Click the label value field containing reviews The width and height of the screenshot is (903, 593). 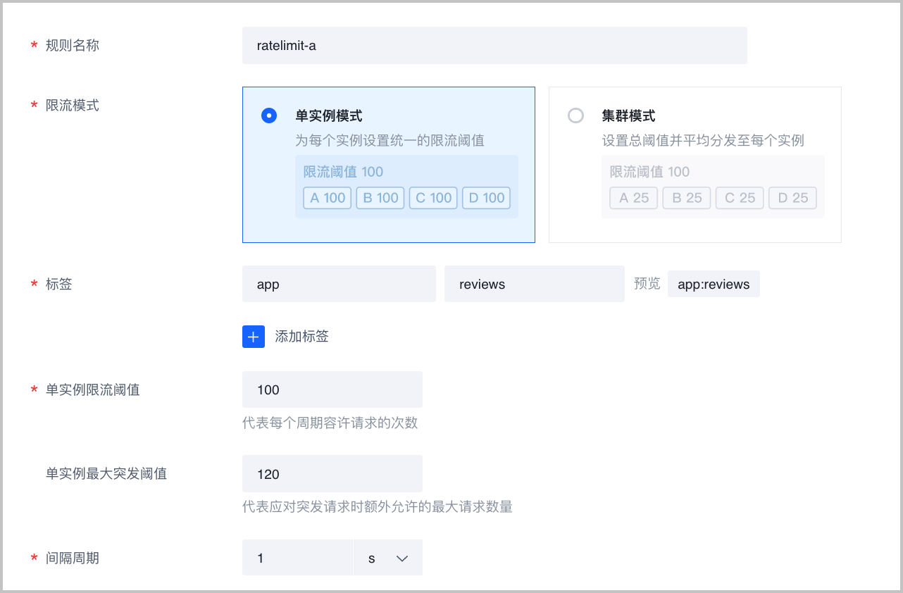click(x=534, y=285)
